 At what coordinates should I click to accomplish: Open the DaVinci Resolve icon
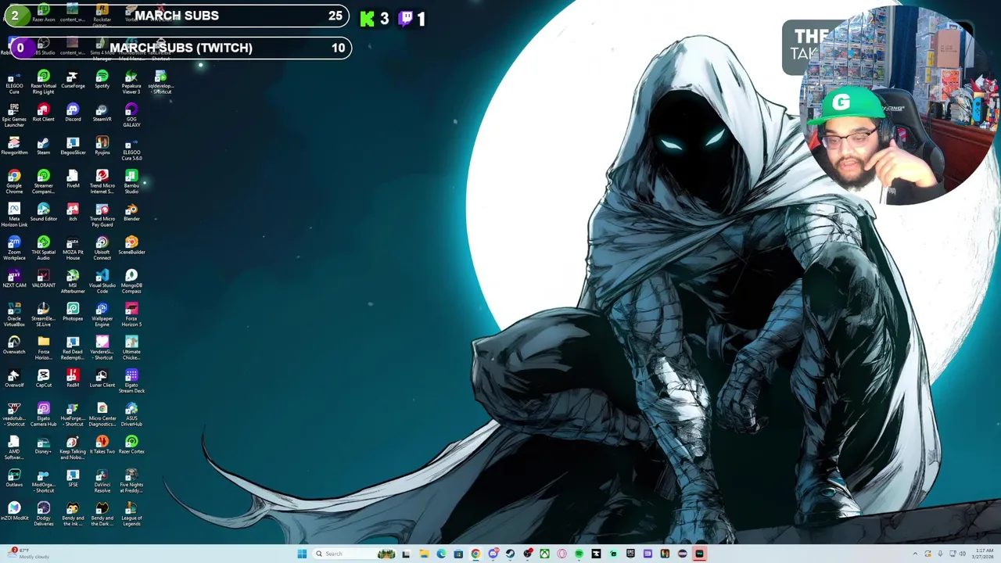pyautogui.click(x=102, y=482)
